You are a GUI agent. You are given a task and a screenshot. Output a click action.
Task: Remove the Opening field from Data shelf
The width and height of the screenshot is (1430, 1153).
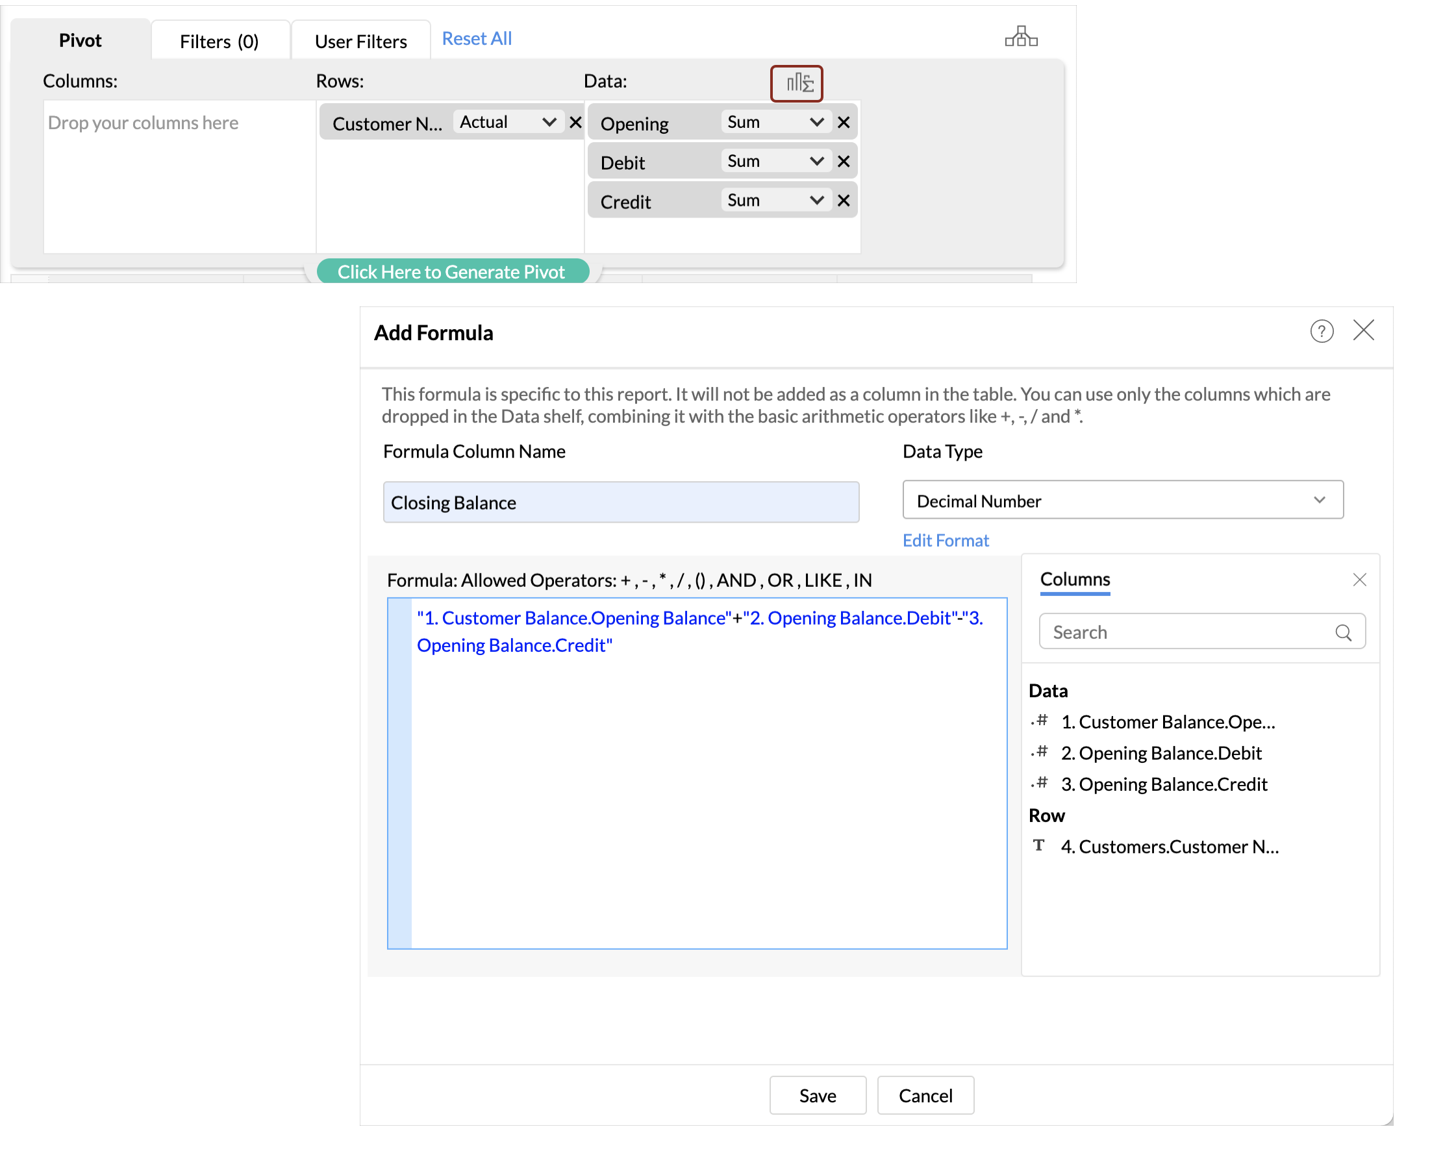[844, 123]
